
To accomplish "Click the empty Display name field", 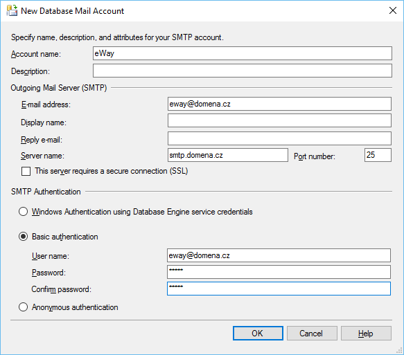I will 279,120.
